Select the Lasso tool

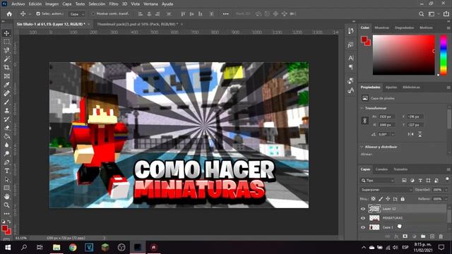(6, 50)
